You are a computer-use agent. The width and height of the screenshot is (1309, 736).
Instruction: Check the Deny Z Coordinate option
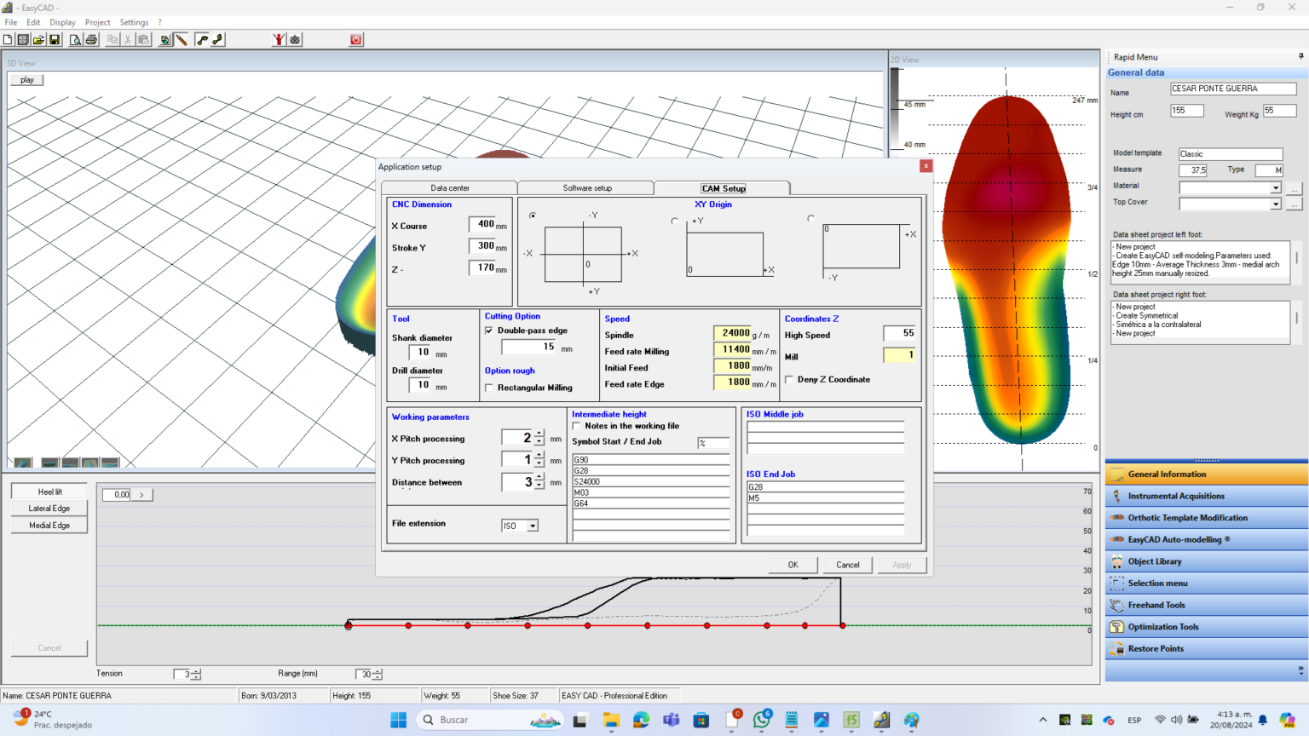tap(788, 380)
